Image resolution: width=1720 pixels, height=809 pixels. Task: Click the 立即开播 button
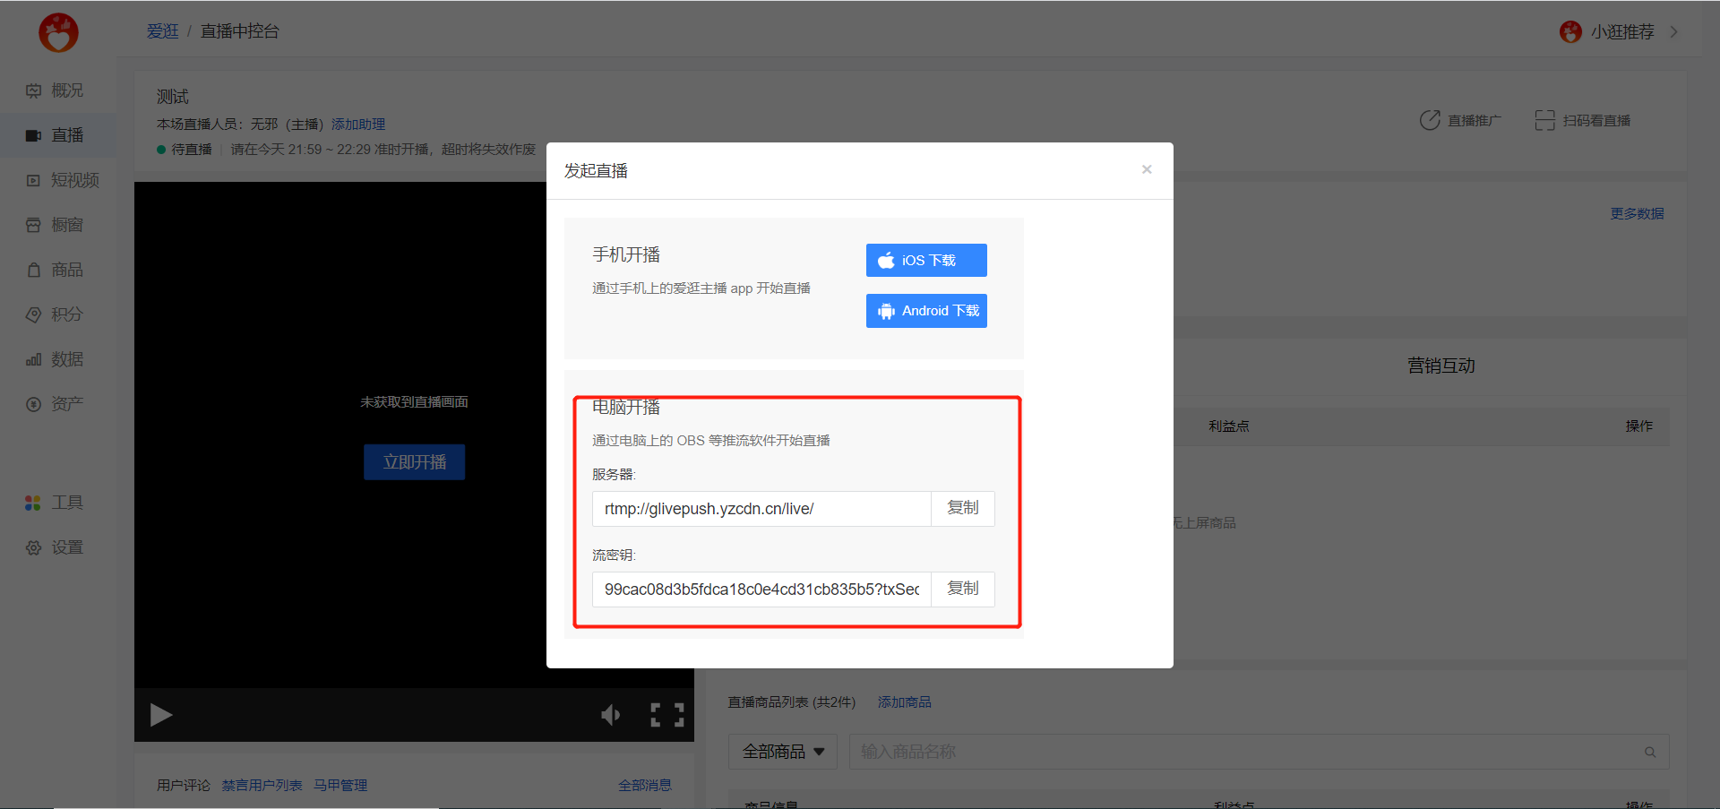(x=415, y=462)
